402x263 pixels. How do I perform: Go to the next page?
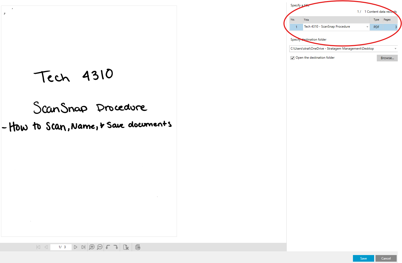(76, 247)
